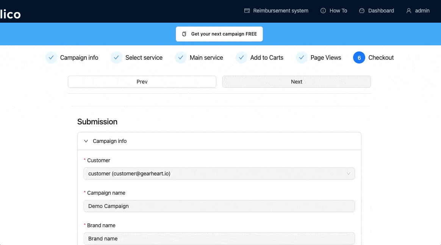Click the How To info icon
The width and height of the screenshot is (441, 245).
pyautogui.click(x=323, y=11)
